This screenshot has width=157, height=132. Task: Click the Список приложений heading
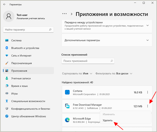pos(74,55)
